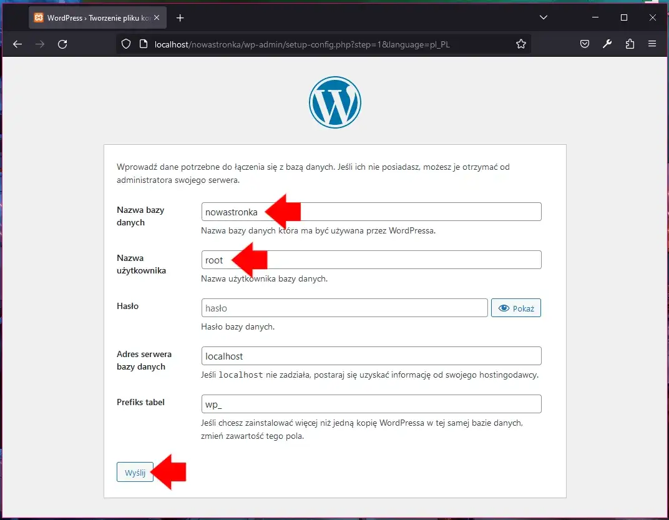
Task: Bookmark the page via the star icon
Action: [521, 44]
